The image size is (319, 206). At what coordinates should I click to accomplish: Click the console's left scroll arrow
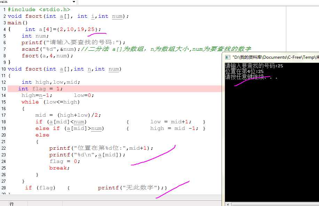coord(228,204)
